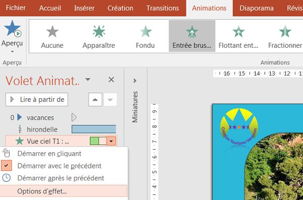The image size is (303, 200).
Task: Expand the Miniatures pane chevron
Action: coord(135,81)
